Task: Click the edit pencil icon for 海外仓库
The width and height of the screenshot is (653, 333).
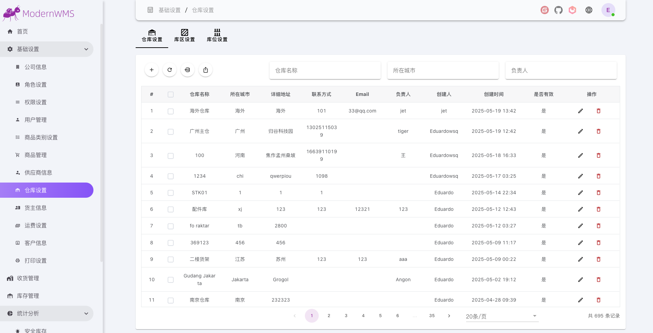Action: point(581,111)
